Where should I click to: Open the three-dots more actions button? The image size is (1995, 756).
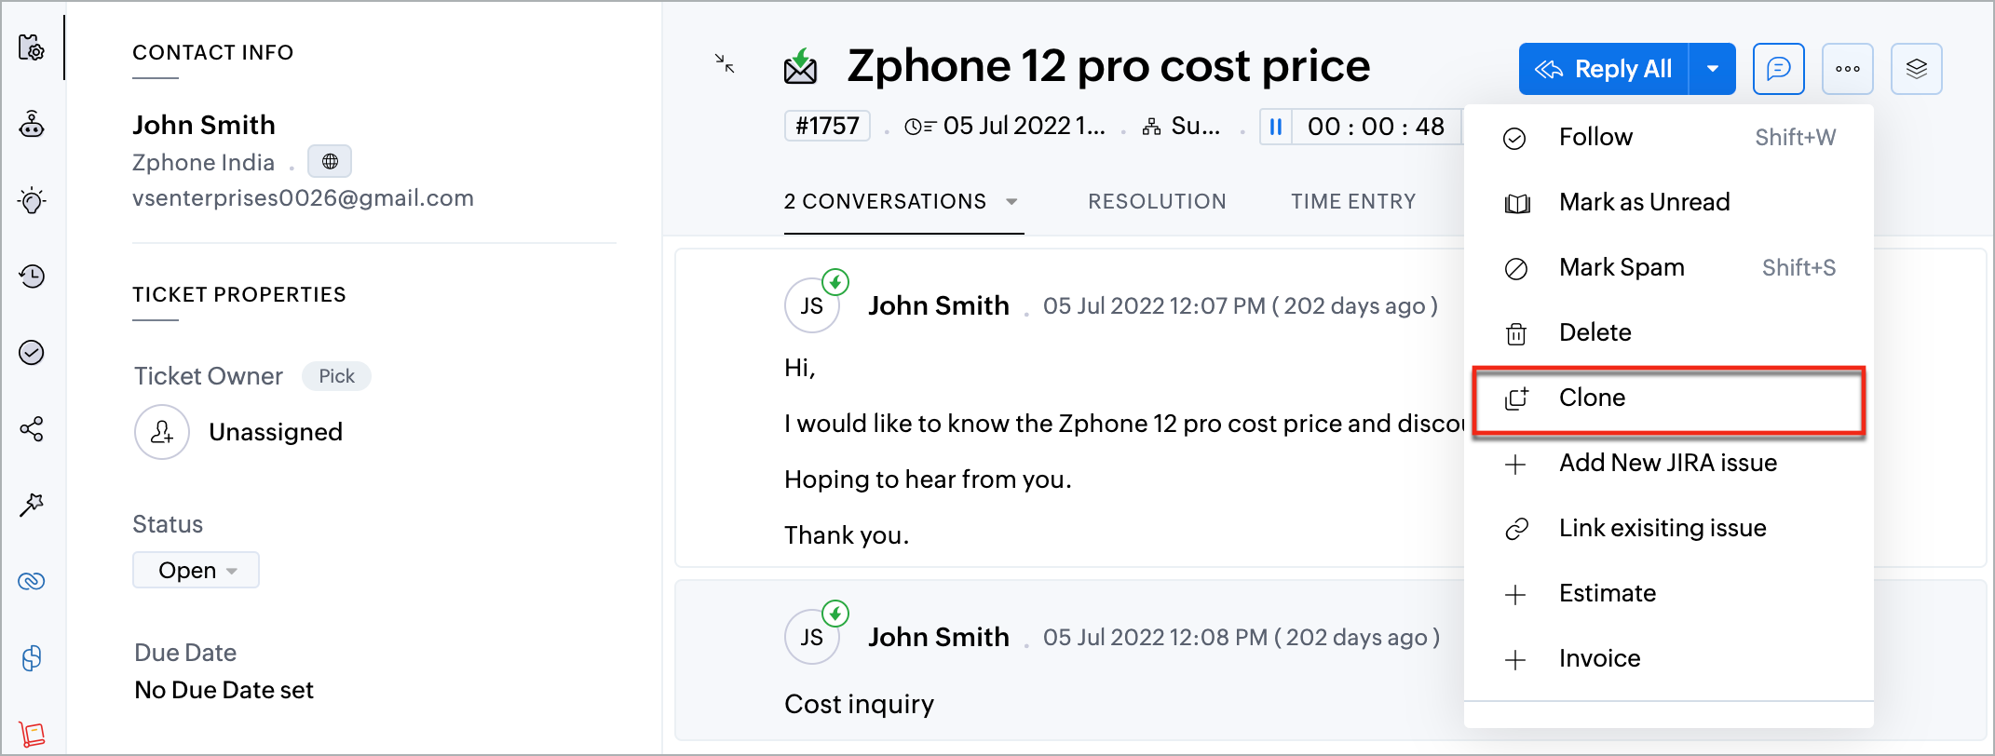tap(1847, 69)
